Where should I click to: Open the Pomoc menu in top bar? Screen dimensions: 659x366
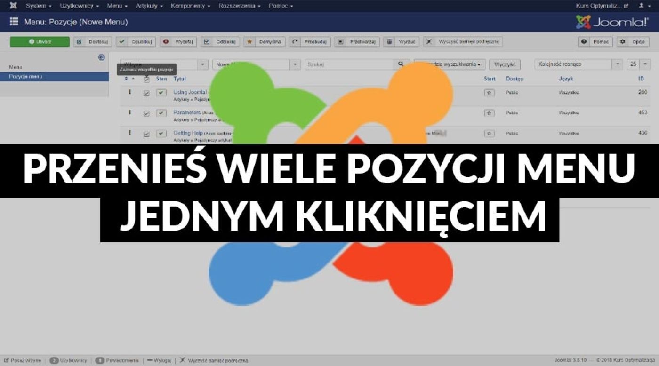[x=281, y=6]
